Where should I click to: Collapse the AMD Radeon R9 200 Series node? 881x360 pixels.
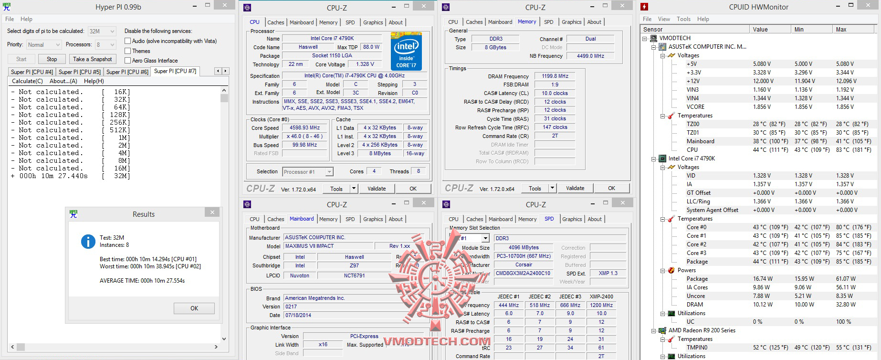[654, 331]
